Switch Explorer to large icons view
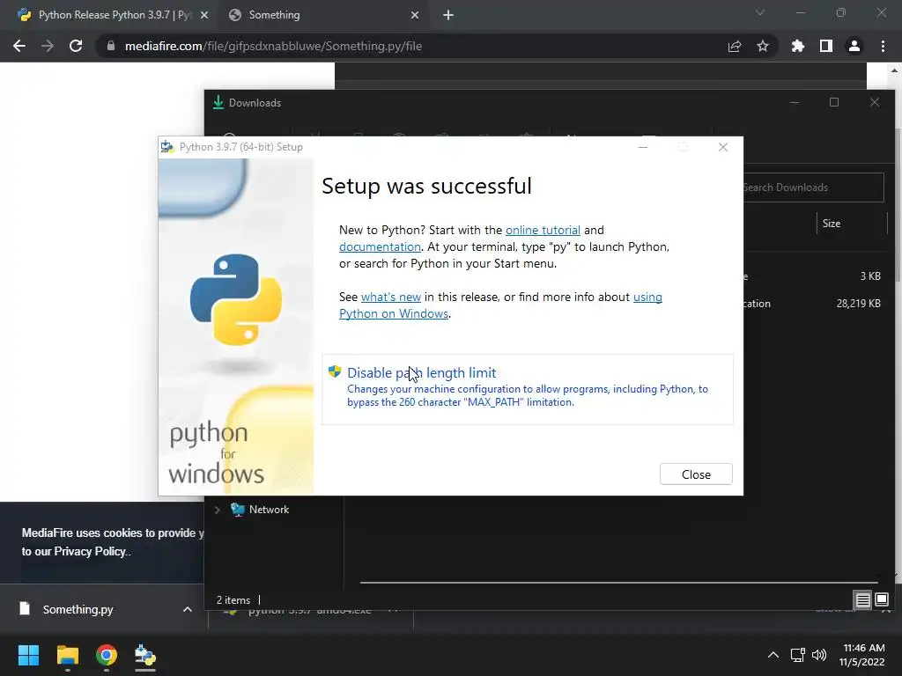Image resolution: width=902 pixels, height=676 pixels. pos(881,600)
